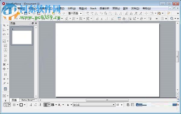The image size is (181, 114).
Task: Open the 分析(A) menu
Action: [x=71, y=8]
